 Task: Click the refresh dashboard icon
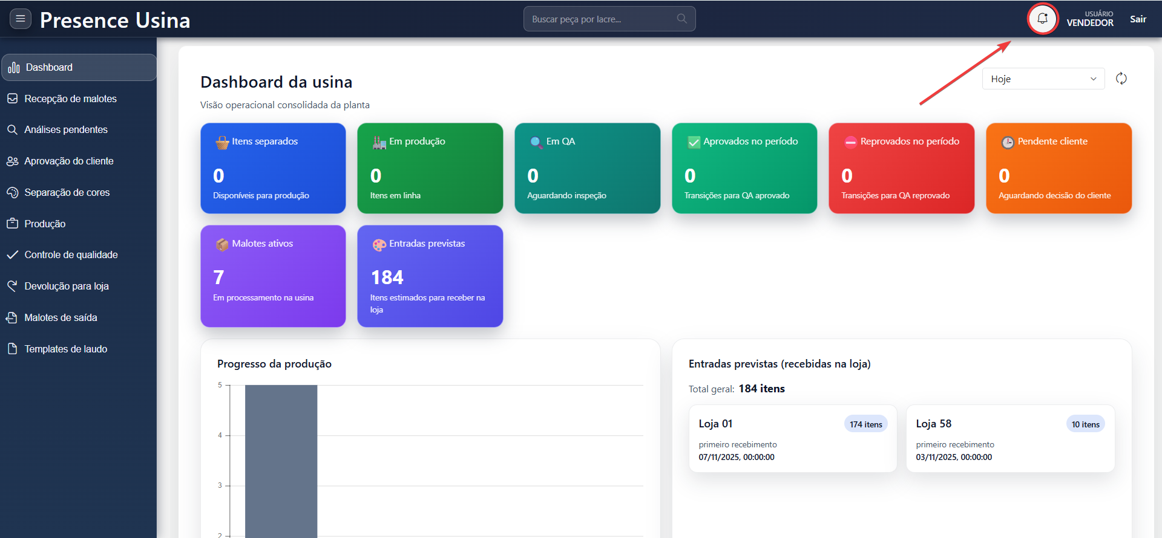tap(1121, 79)
